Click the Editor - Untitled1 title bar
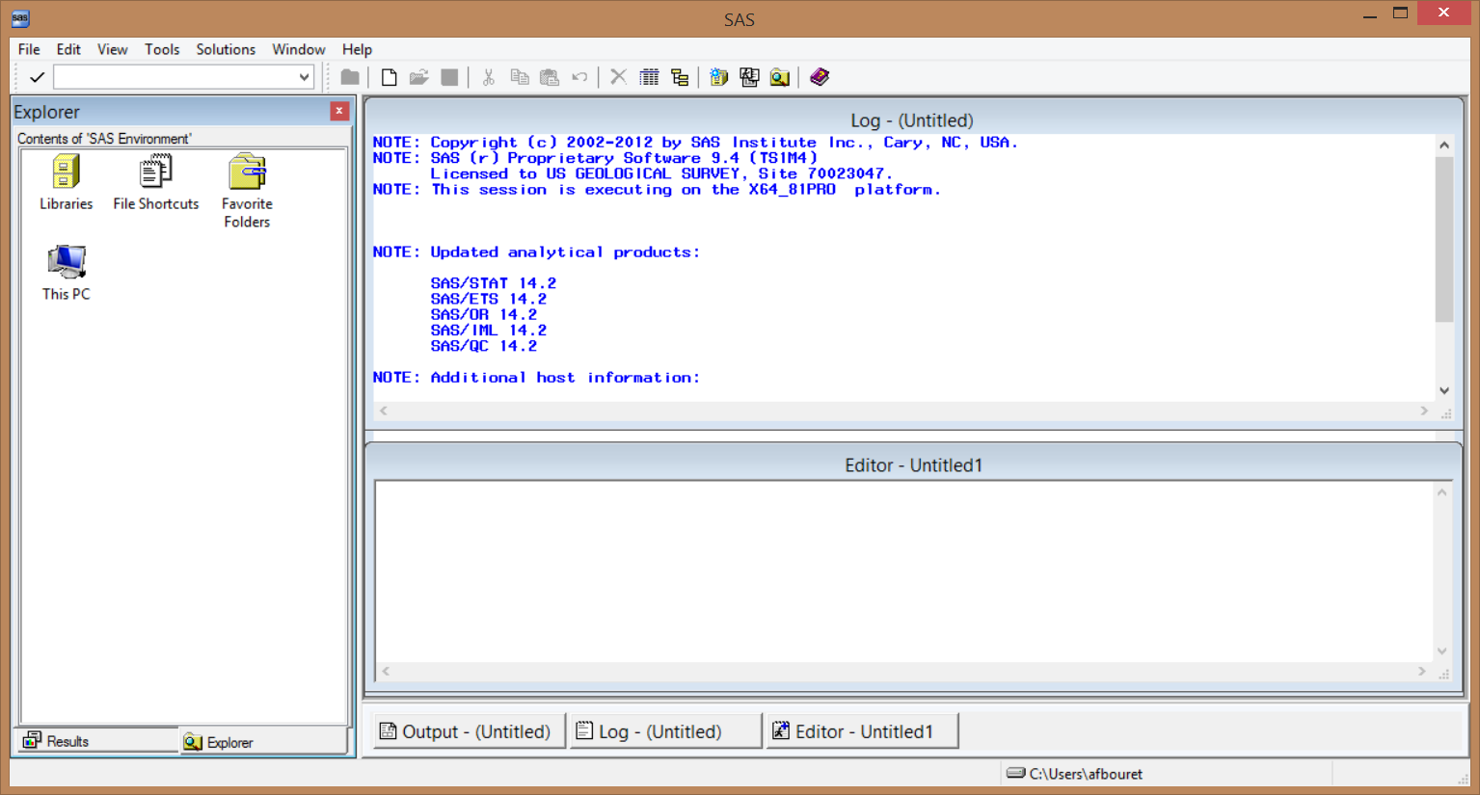This screenshot has height=795, width=1480. 912,464
